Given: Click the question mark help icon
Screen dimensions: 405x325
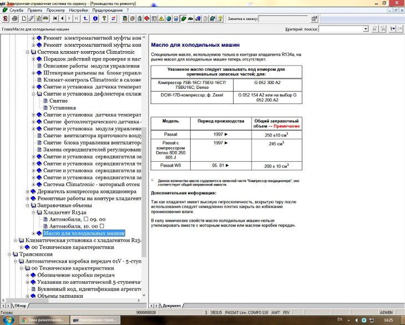Looking at the screenshot, I should pos(104,19).
